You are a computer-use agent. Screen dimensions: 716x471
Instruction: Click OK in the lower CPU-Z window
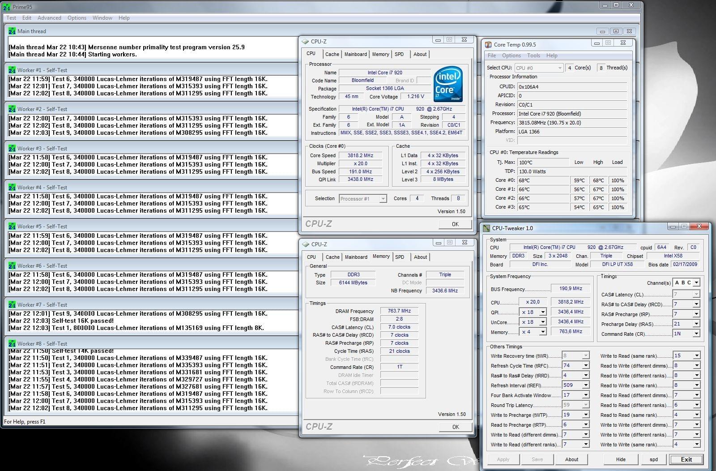click(x=455, y=427)
